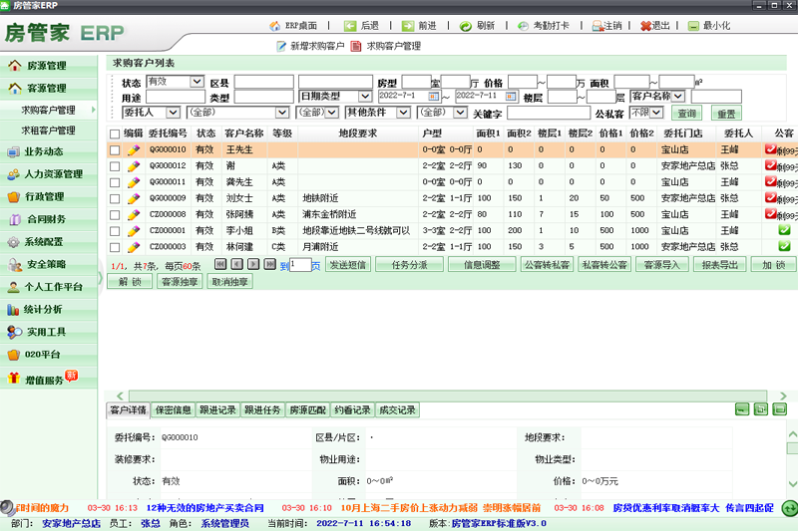The width and height of the screenshot is (798, 531).
Task: Tick the checkbox for 林何建 row CZ000003
Action: tap(115, 247)
